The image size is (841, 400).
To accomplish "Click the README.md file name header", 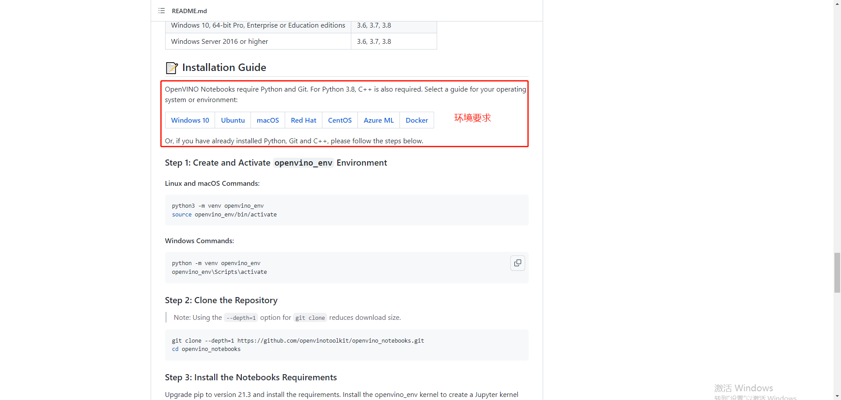I will click(189, 11).
